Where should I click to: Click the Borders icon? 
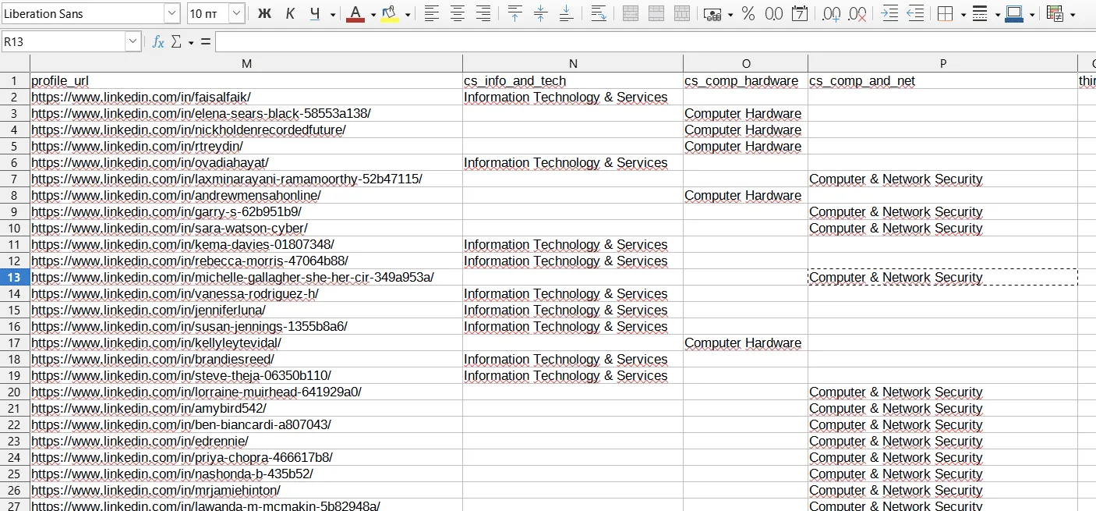[x=946, y=13]
